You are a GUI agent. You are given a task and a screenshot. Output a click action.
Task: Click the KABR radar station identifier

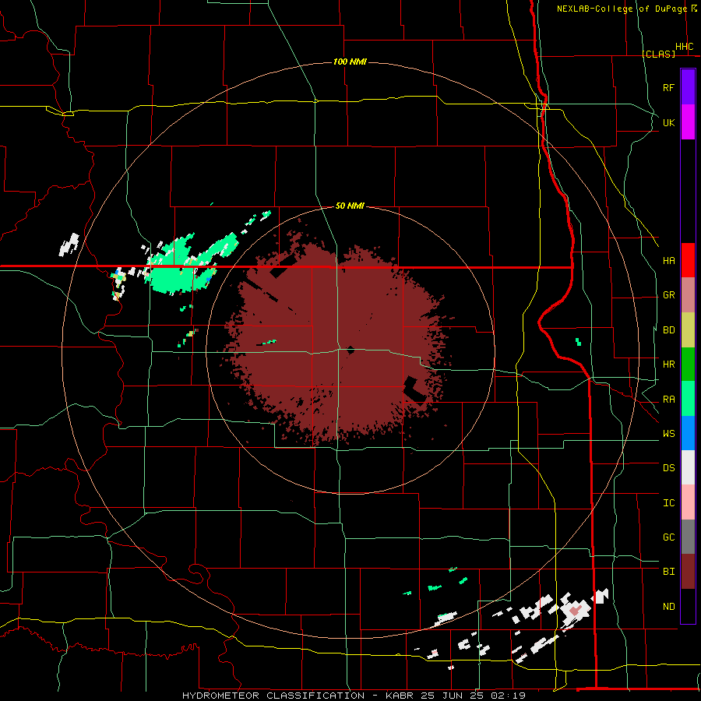tap(400, 696)
